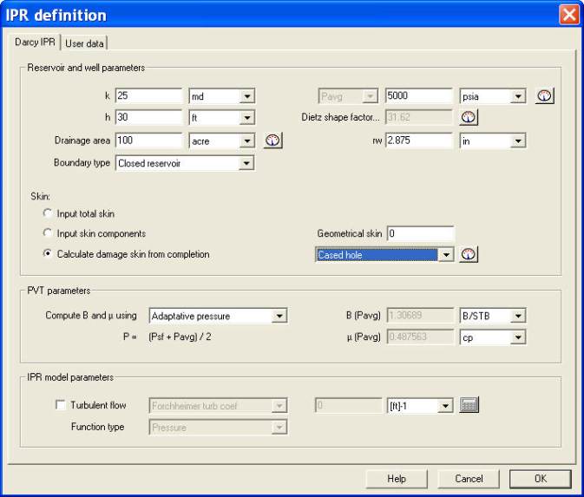584x497 pixels.
Task: Click the rw wellbore radius field
Action: tap(420, 140)
